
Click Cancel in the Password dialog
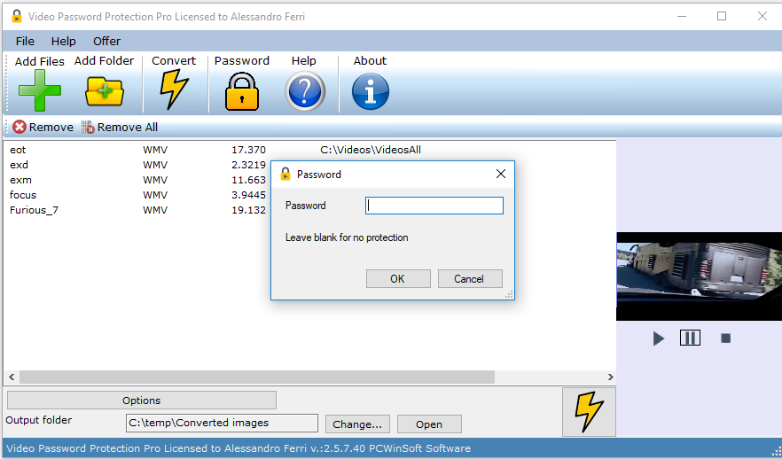[x=470, y=278]
